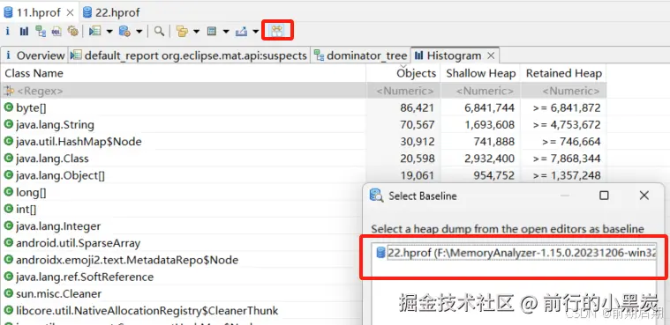Open the Query Browser icon

[124, 31]
